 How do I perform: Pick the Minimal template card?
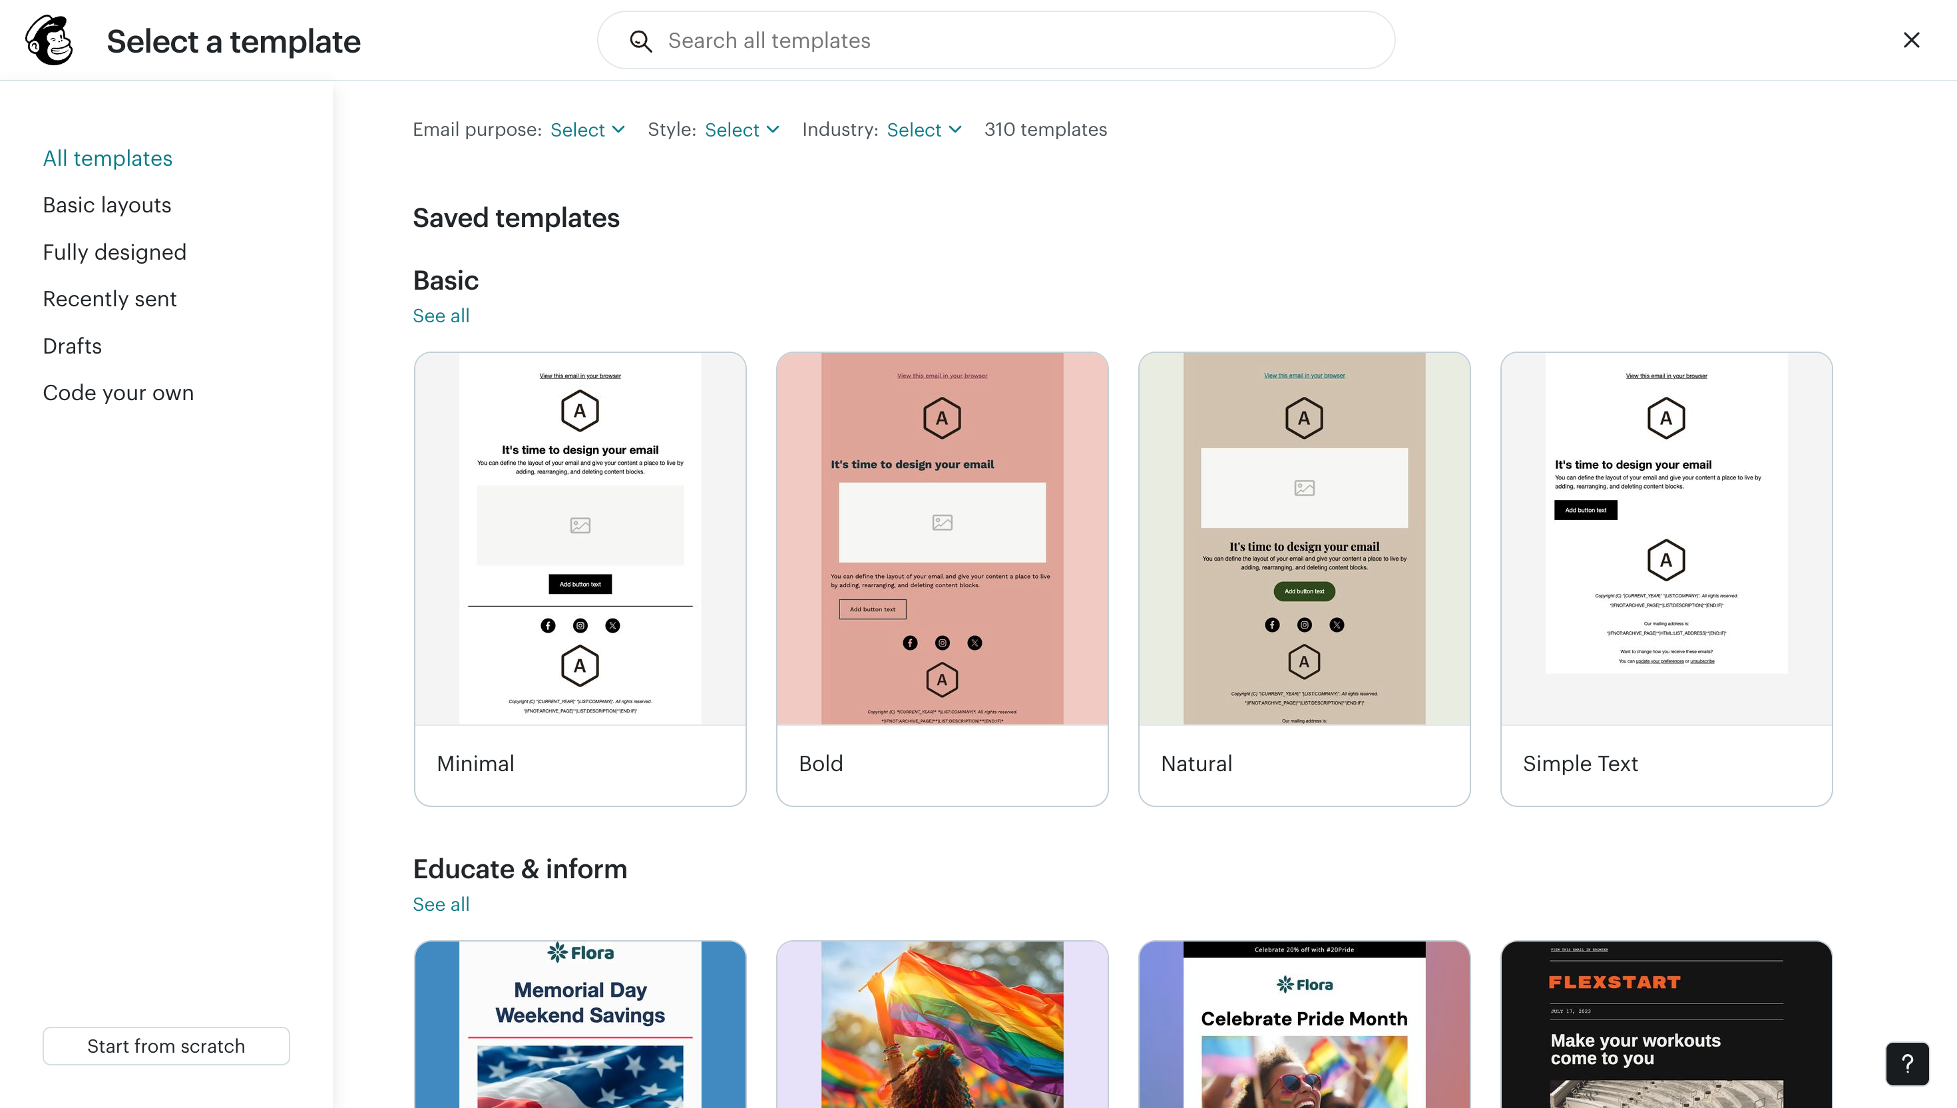pos(580,579)
